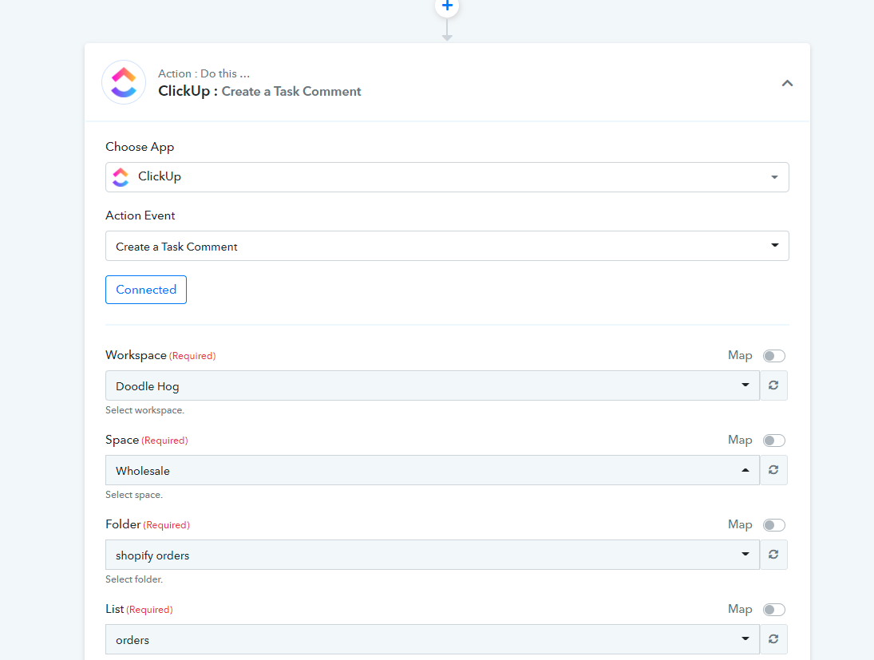This screenshot has width=874, height=660.
Task: Refresh the Workspace field options
Action: coord(773,385)
